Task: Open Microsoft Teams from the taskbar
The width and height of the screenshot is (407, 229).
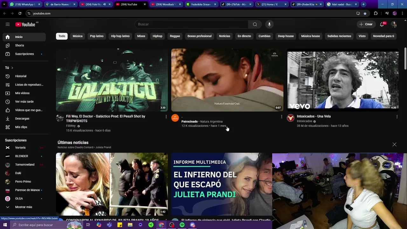Action: tap(109, 225)
